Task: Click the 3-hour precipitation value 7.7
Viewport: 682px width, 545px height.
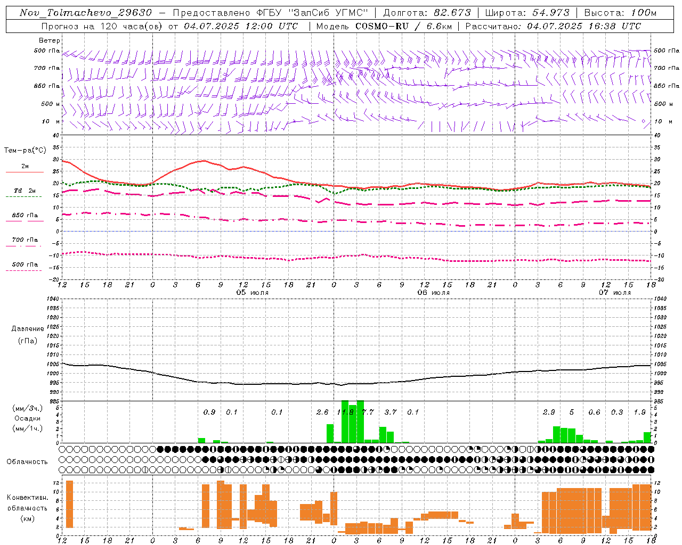Action: [x=368, y=412]
